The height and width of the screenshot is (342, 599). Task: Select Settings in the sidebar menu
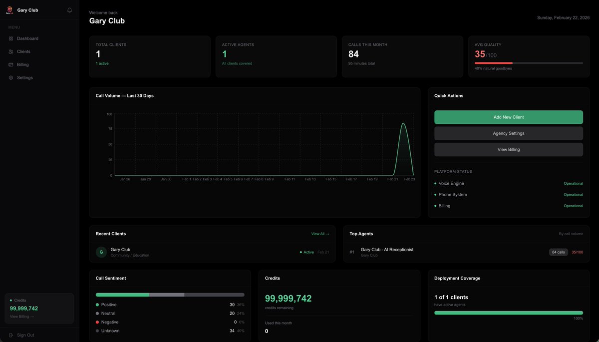pyautogui.click(x=24, y=77)
